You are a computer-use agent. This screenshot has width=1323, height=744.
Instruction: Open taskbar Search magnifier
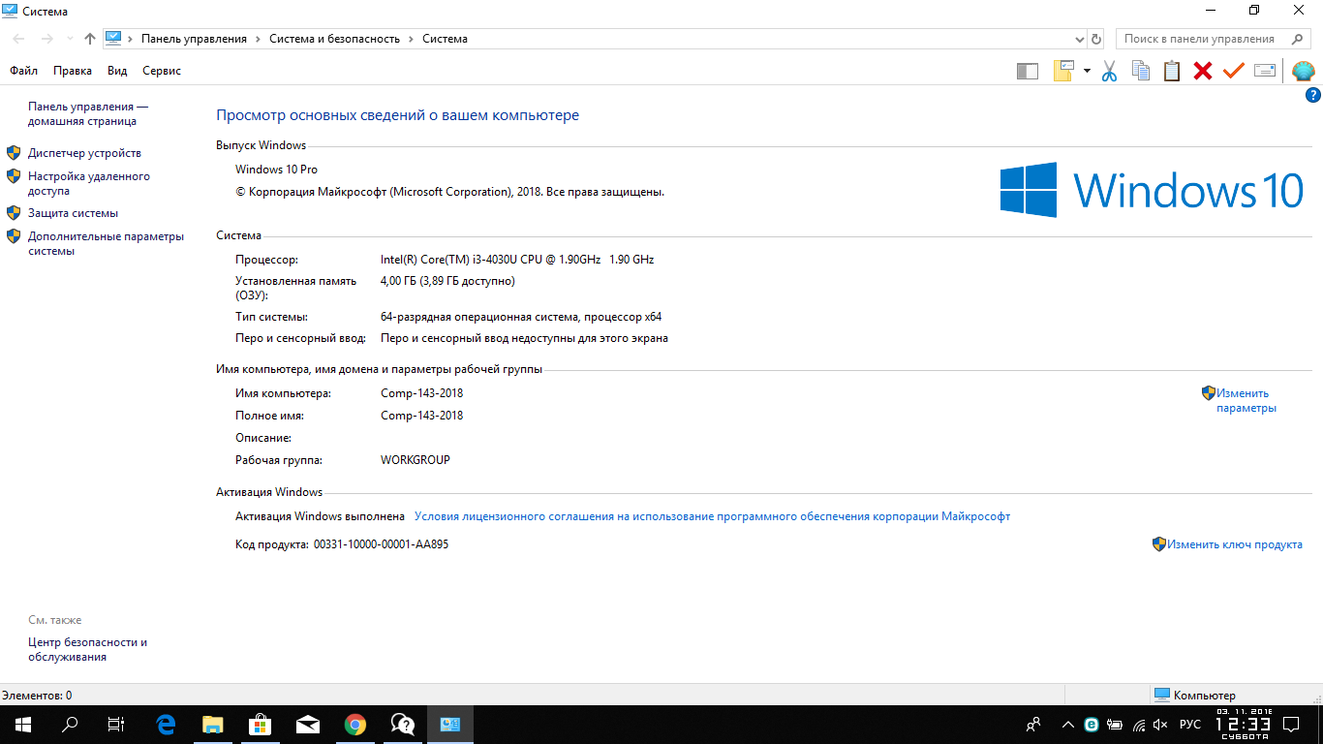click(70, 724)
